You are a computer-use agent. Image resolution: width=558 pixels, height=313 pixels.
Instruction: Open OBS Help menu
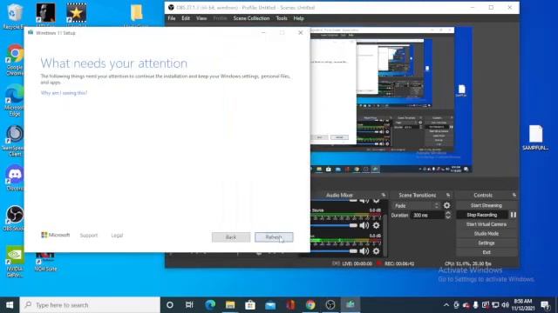(x=298, y=18)
